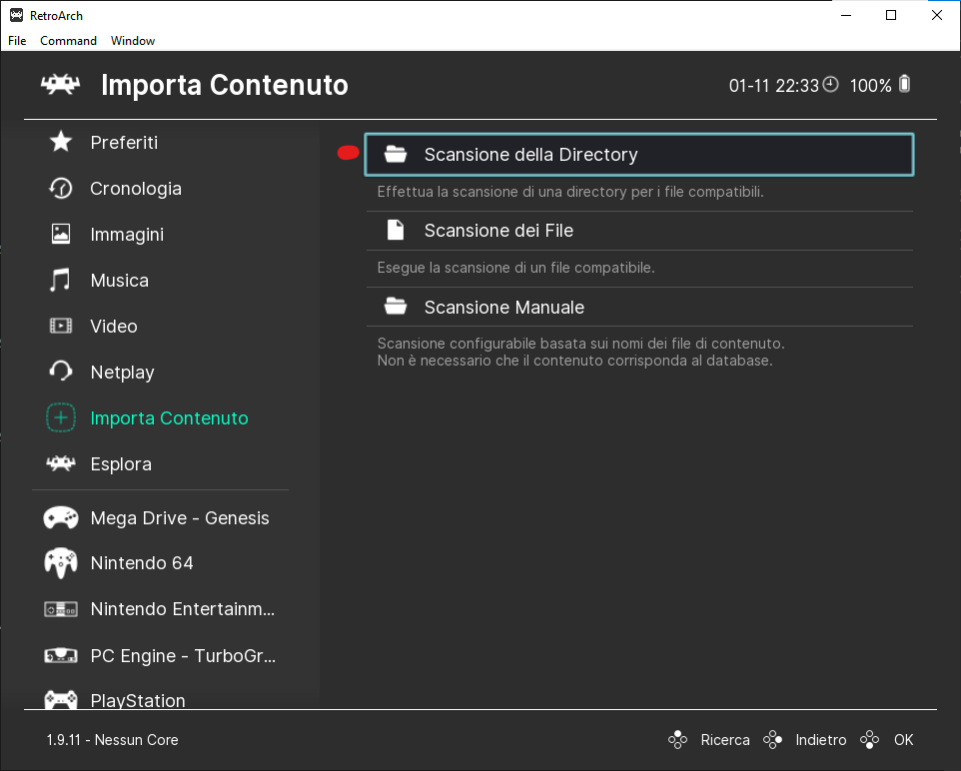Click the PlayStation controller icon
The image size is (961, 771).
pyautogui.click(x=61, y=700)
